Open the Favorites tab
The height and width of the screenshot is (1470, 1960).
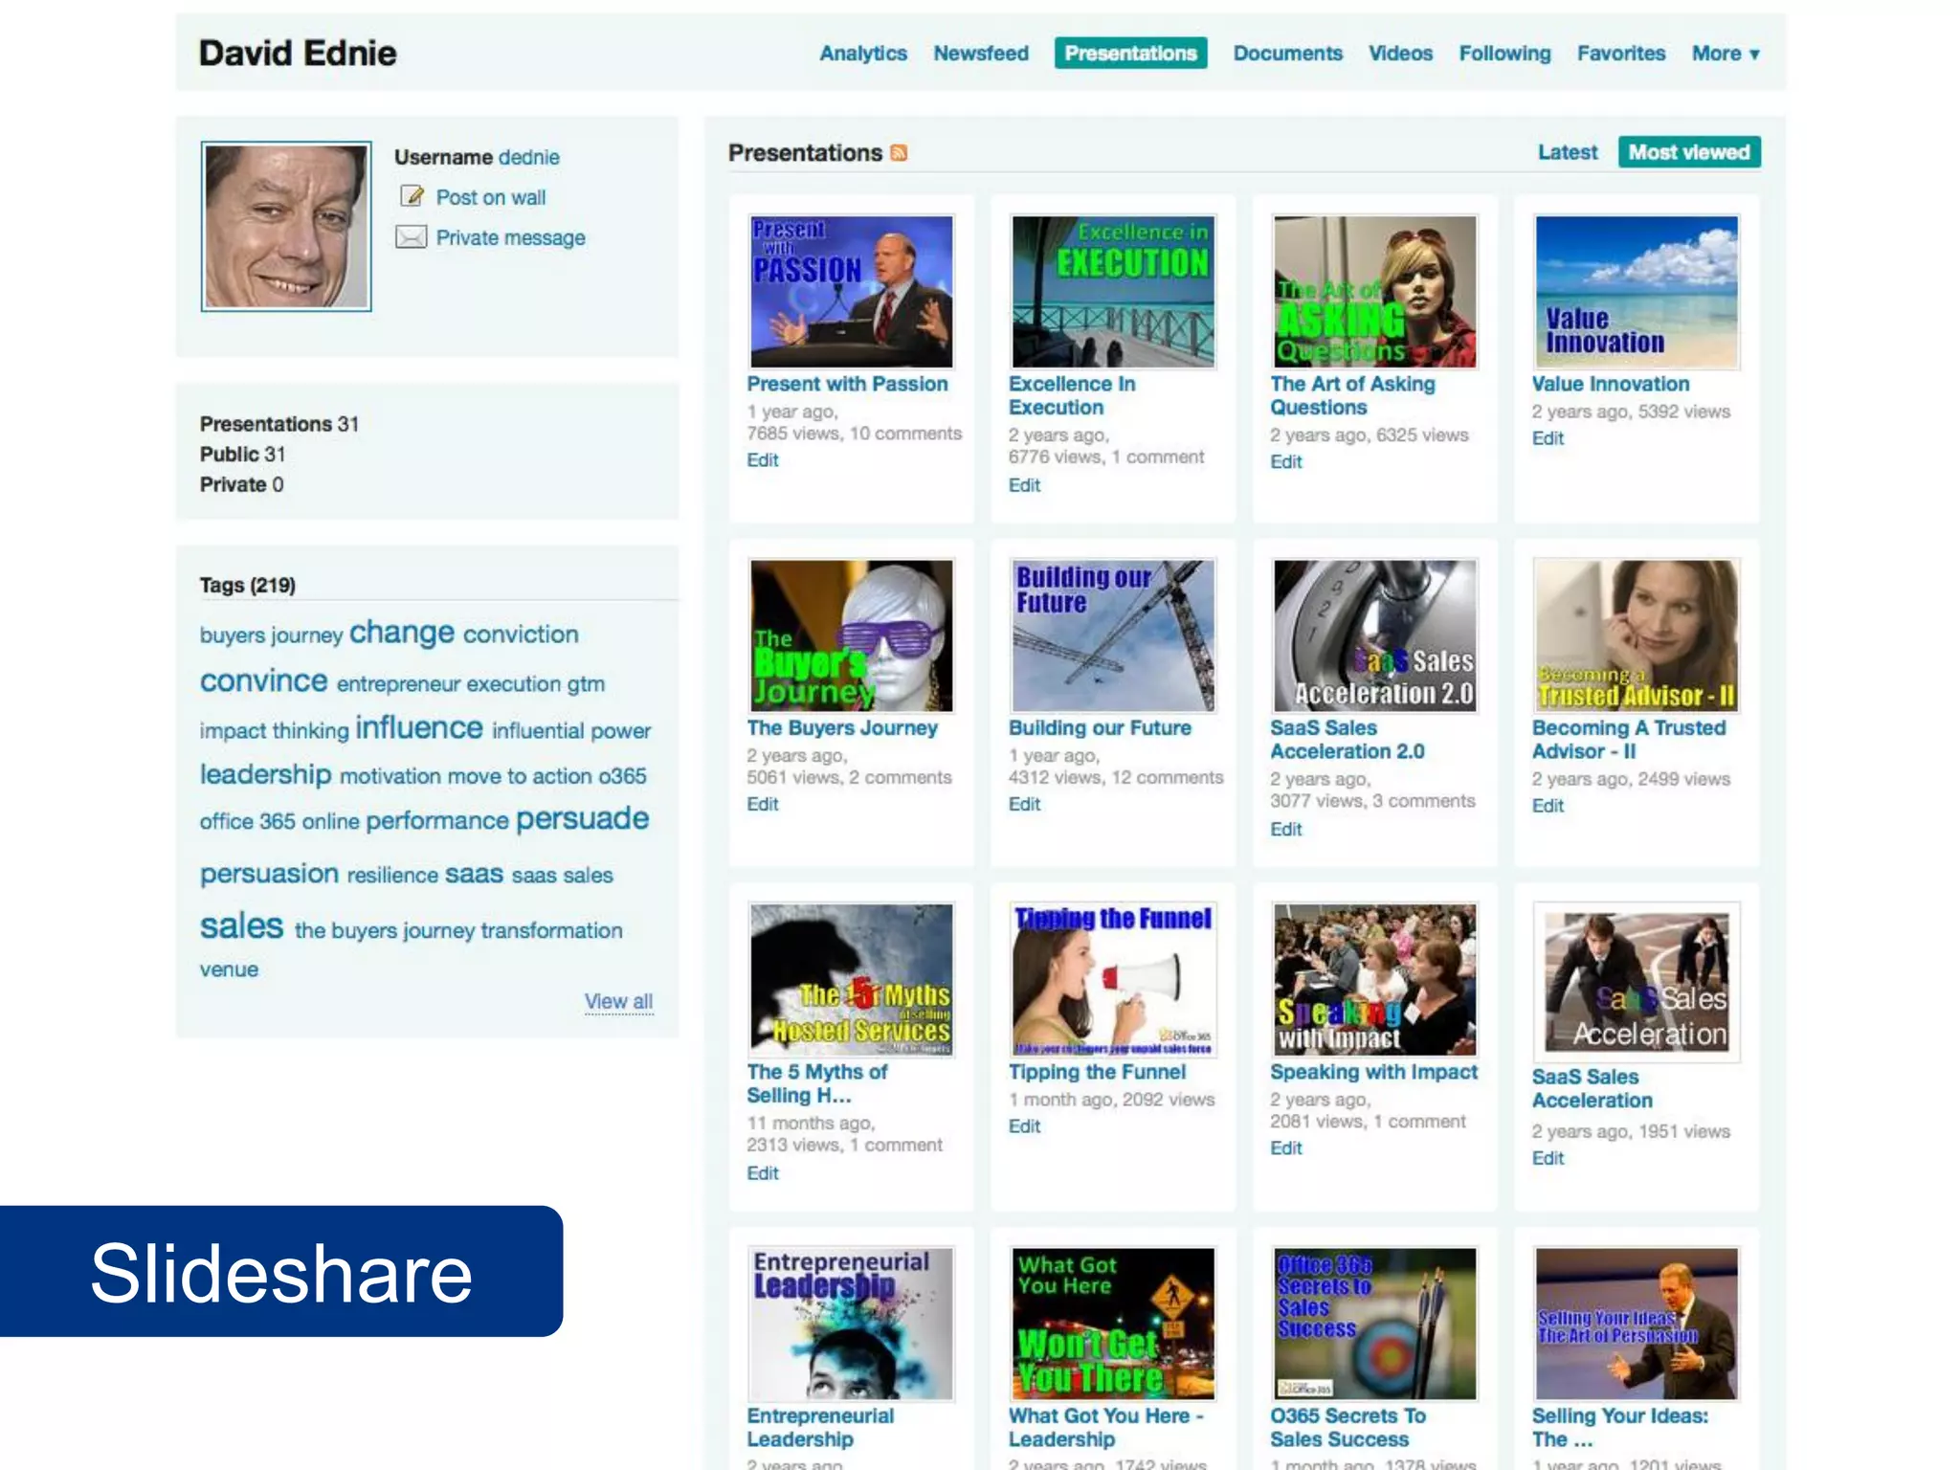[x=1621, y=54]
